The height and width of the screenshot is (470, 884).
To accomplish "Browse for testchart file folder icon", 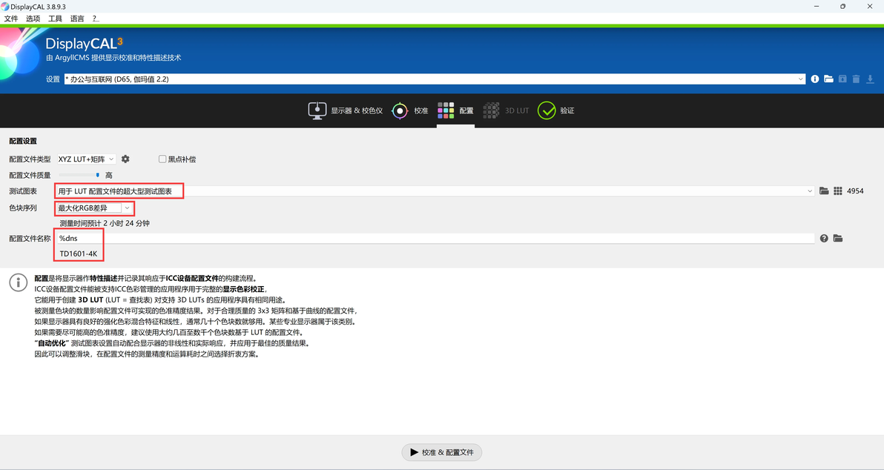I will pyautogui.click(x=824, y=191).
